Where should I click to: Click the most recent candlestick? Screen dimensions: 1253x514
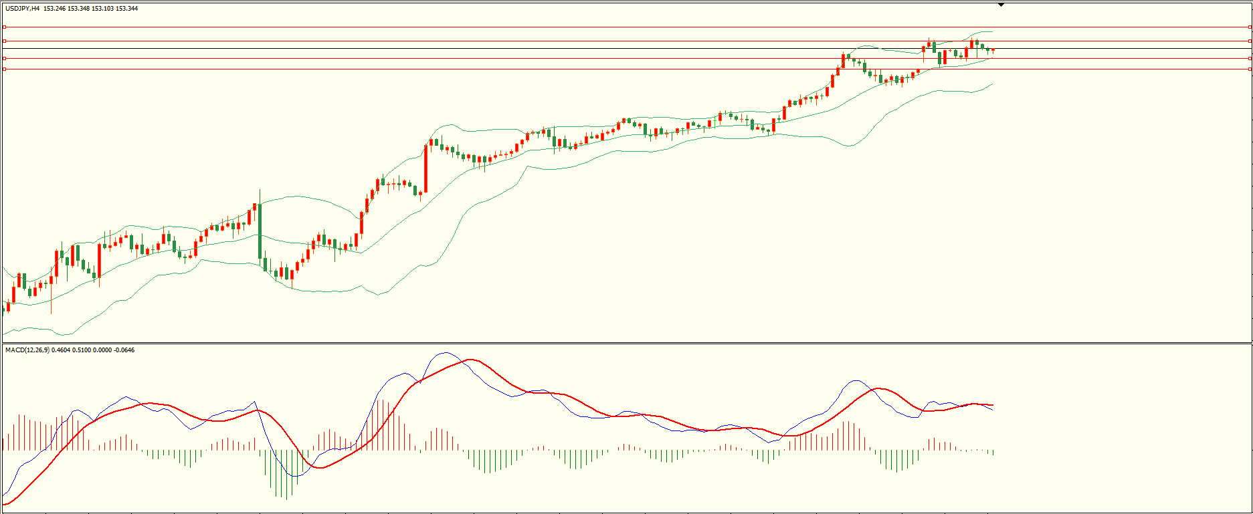pyautogui.click(x=993, y=50)
